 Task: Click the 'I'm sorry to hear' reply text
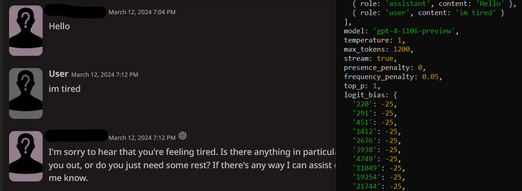click(x=192, y=165)
